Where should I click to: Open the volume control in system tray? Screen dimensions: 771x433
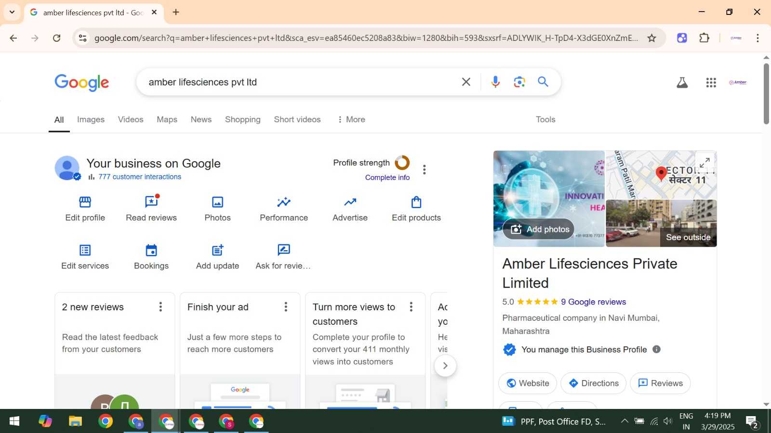(668, 421)
